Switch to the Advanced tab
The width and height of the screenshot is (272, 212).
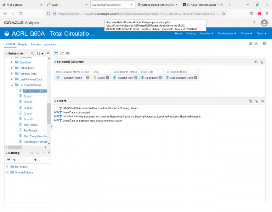click(x=50, y=45)
